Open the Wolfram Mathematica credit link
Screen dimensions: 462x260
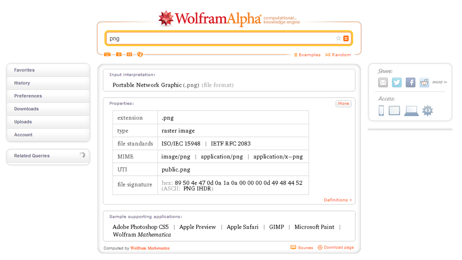click(150, 248)
